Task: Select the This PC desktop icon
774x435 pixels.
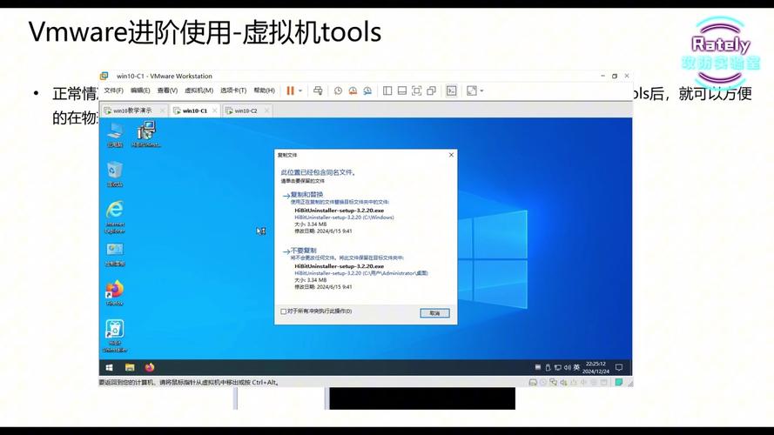Action: coord(115,134)
